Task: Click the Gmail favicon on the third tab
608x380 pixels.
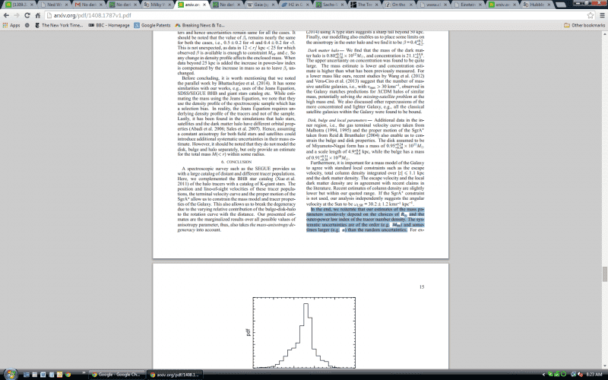Action: coord(78,5)
